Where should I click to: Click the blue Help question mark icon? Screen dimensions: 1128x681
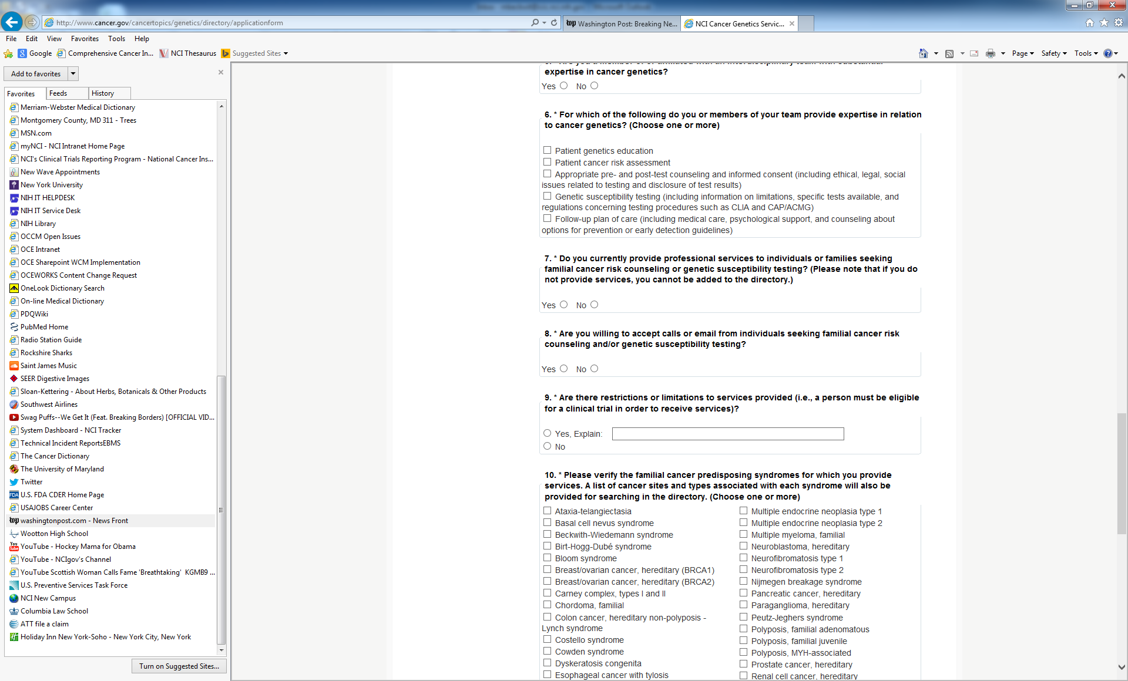tap(1107, 53)
